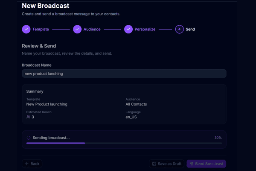The width and height of the screenshot is (256, 171).
Task: Click the Summary heading
Action: point(35,91)
